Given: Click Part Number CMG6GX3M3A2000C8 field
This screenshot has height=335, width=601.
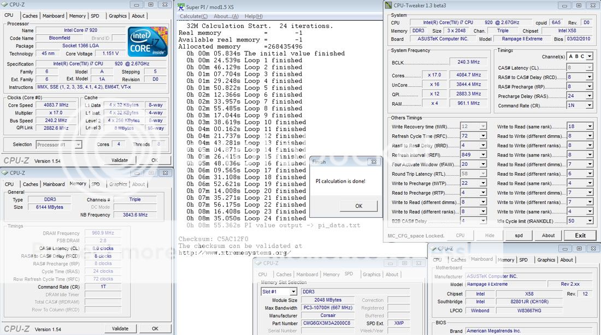Looking at the screenshot, I should coord(327,323).
